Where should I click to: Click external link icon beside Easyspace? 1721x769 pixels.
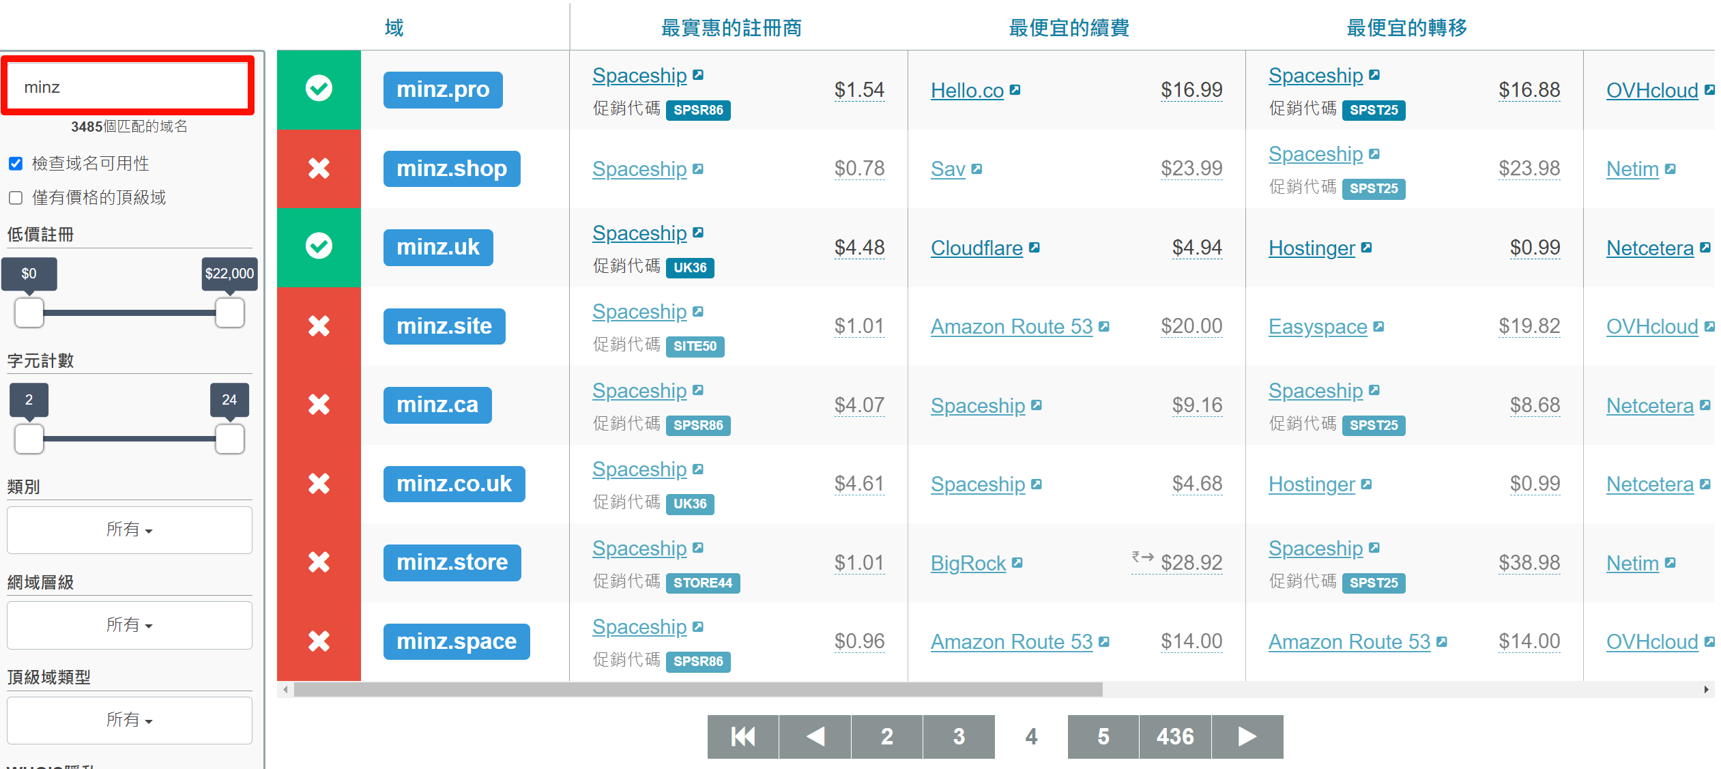(x=1379, y=326)
